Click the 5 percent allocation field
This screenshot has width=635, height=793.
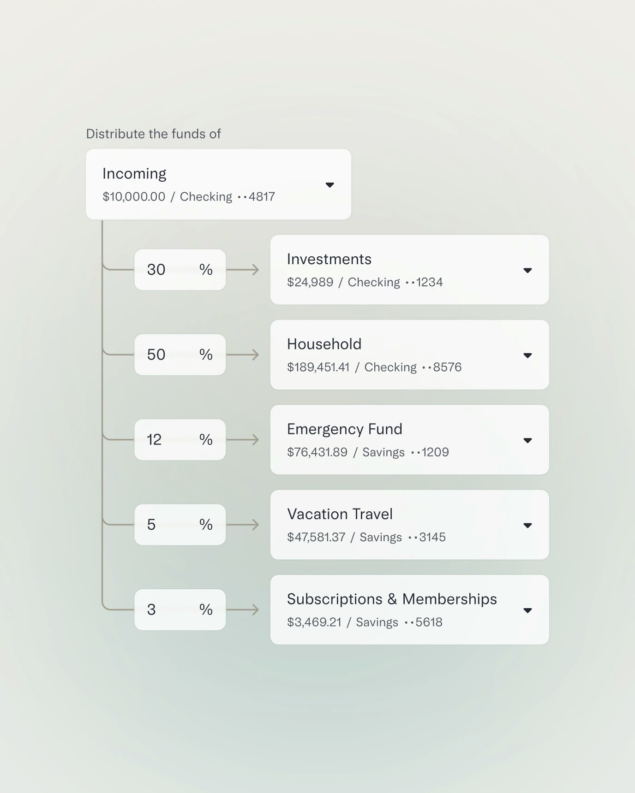[x=179, y=524]
